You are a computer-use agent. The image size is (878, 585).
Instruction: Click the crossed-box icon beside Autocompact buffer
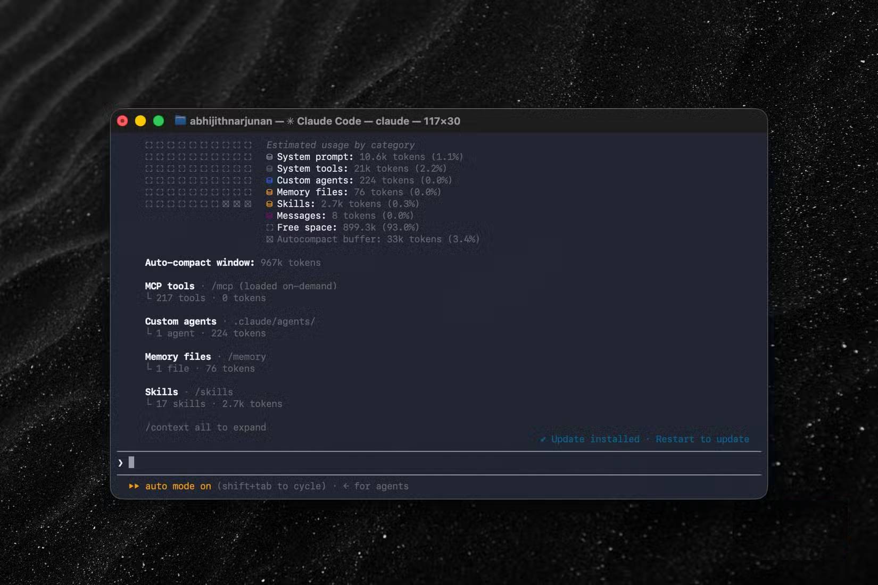269,239
